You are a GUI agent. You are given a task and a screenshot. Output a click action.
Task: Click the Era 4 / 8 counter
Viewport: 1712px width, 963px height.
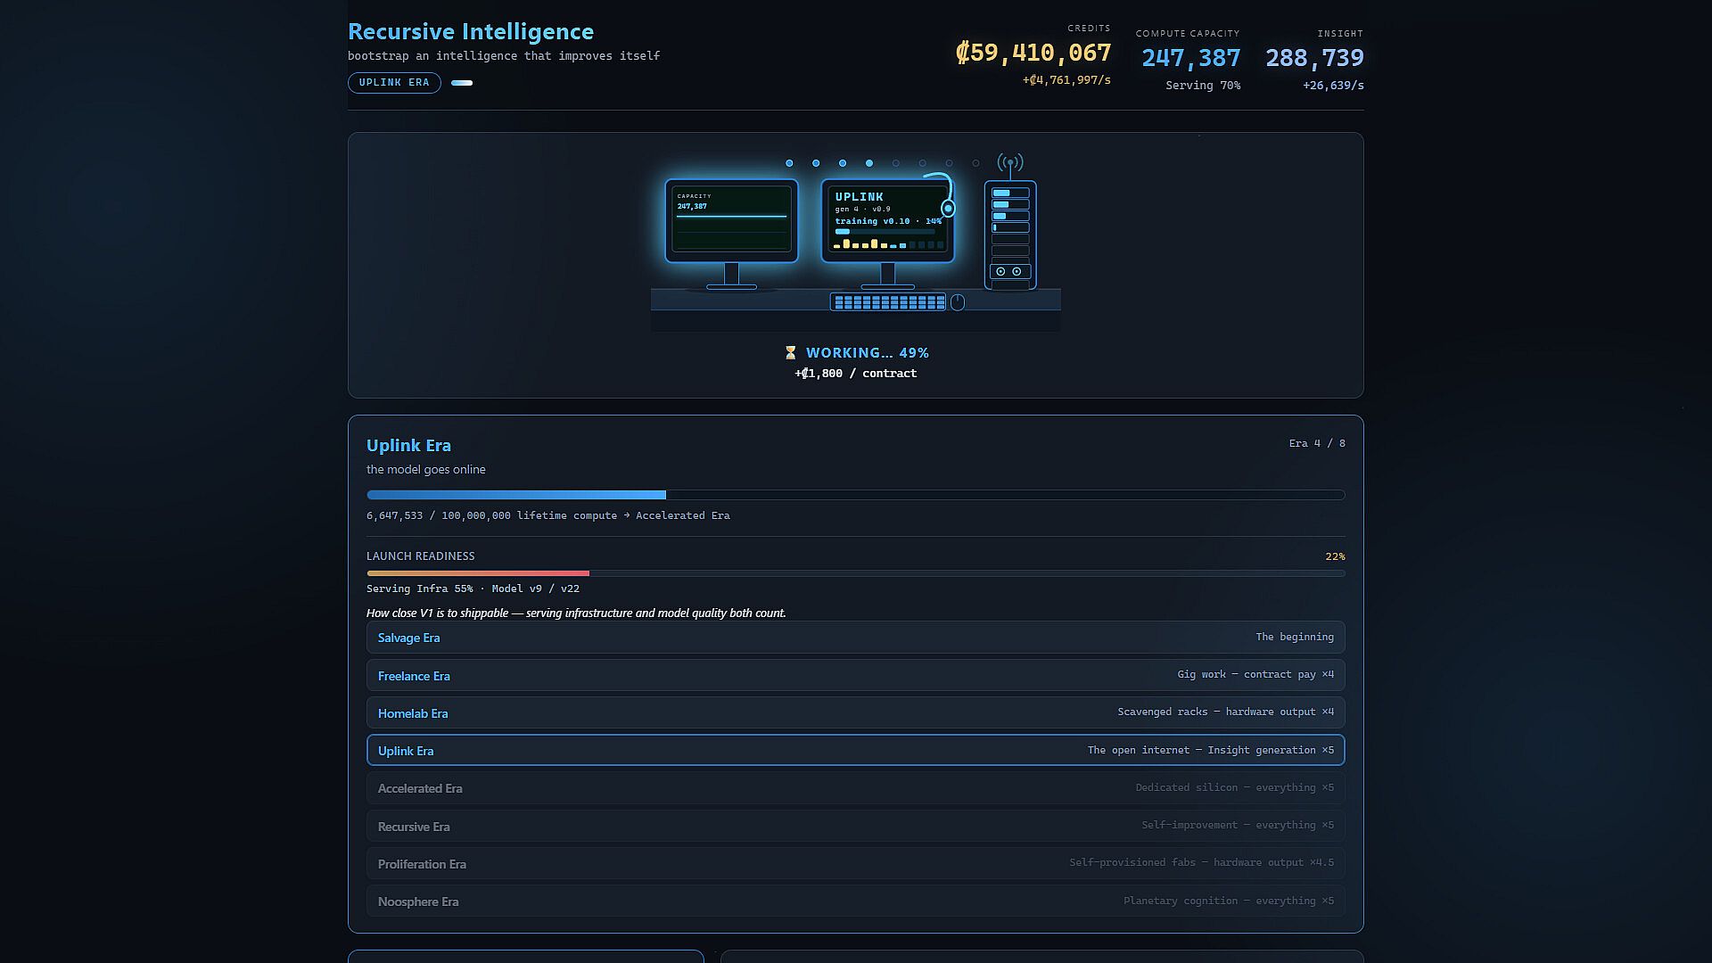[1317, 443]
